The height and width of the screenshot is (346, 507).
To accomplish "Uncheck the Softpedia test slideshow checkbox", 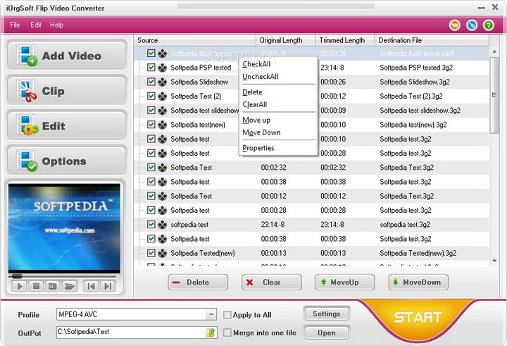I will pyautogui.click(x=151, y=110).
